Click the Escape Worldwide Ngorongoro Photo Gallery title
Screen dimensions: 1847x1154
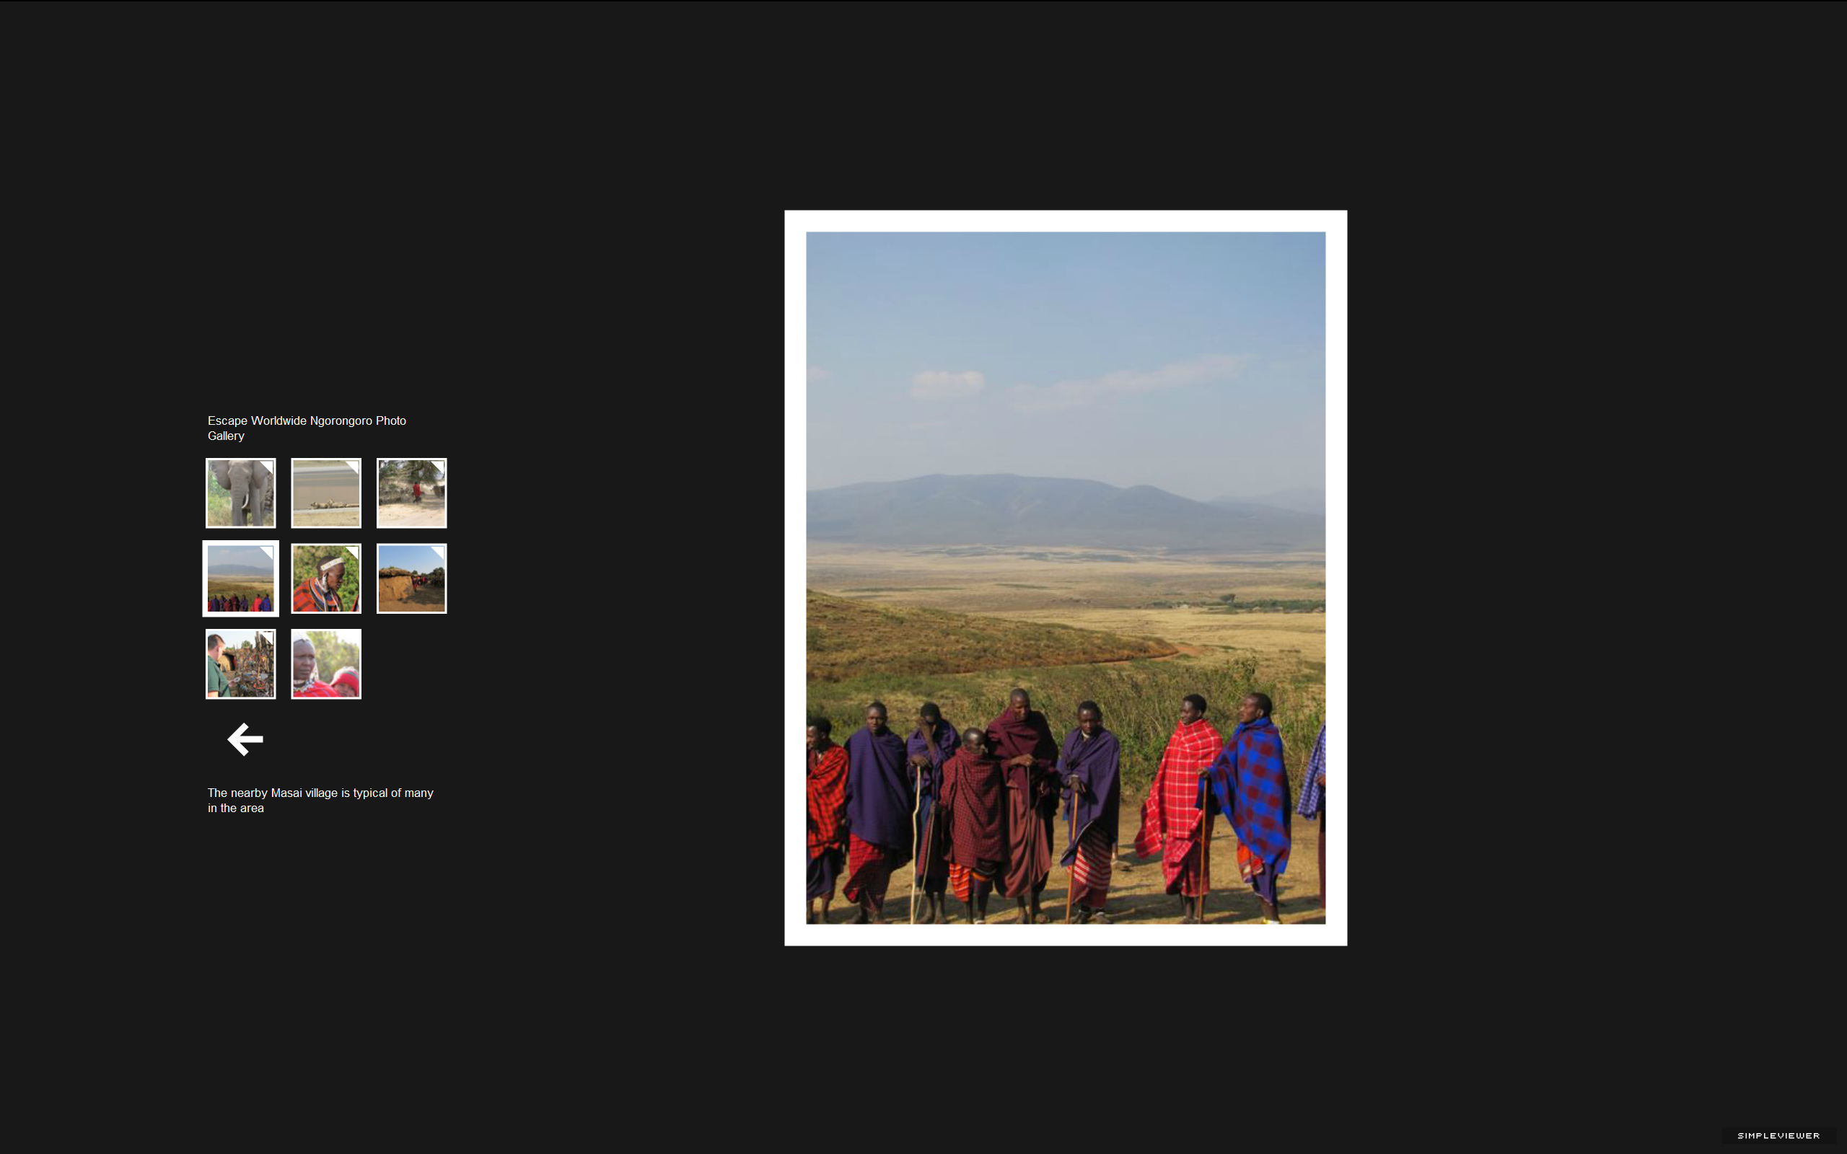(x=307, y=428)
